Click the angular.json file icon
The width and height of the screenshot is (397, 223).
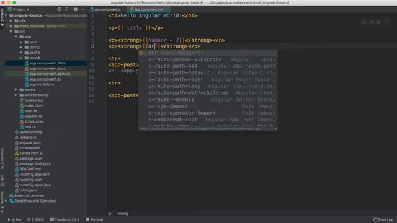tap(17, 143)
